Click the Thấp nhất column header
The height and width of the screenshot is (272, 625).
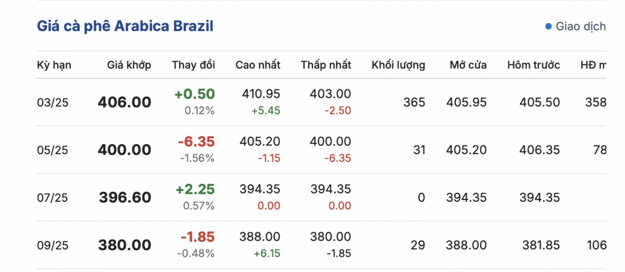pyautogui.click(x=326, y=65)
